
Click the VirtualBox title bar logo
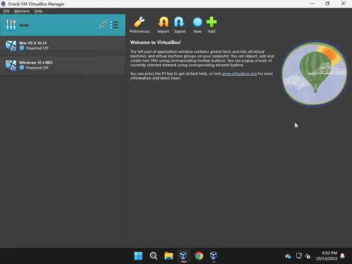[3, 4]
